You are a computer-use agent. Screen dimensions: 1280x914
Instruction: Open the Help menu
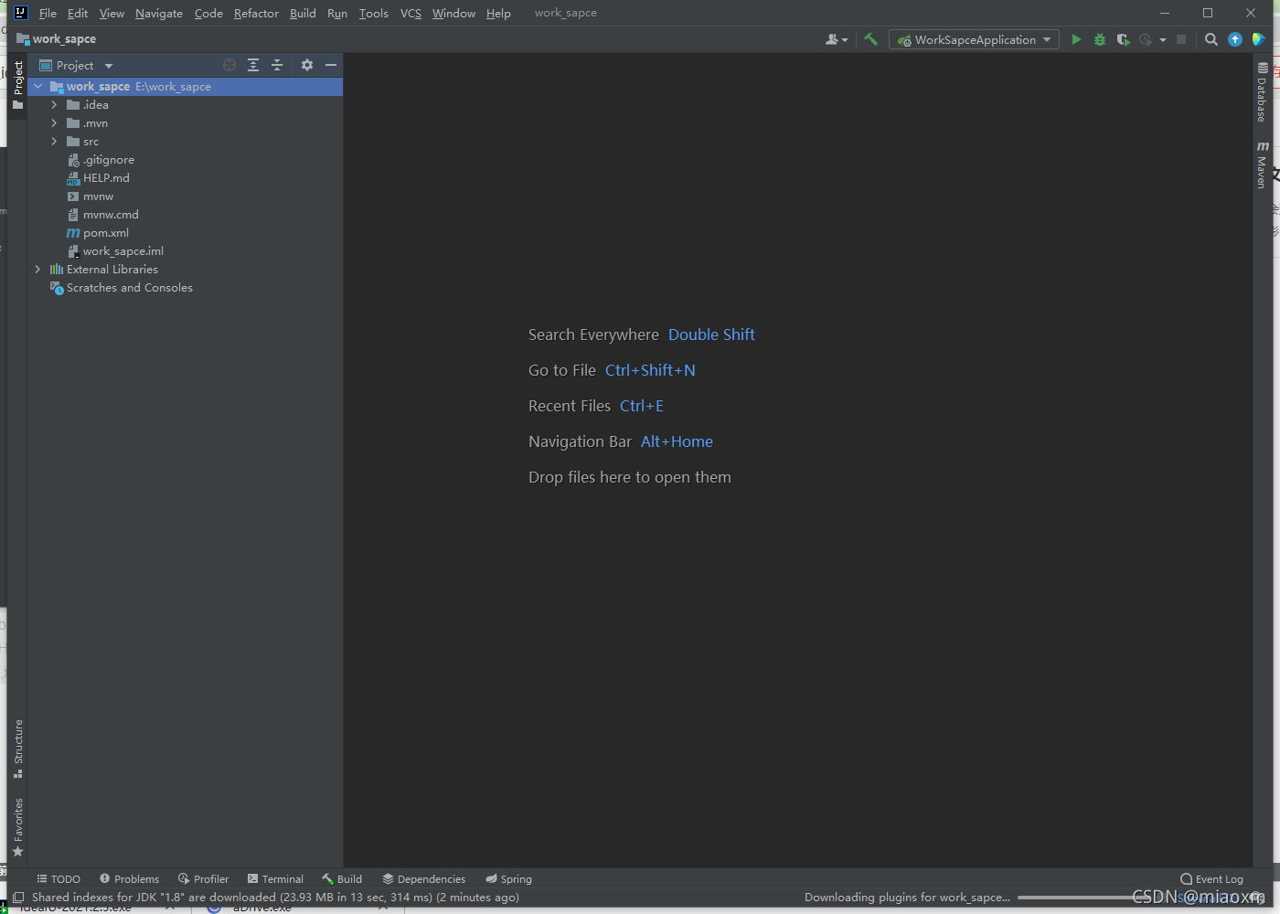pos(498,13)
